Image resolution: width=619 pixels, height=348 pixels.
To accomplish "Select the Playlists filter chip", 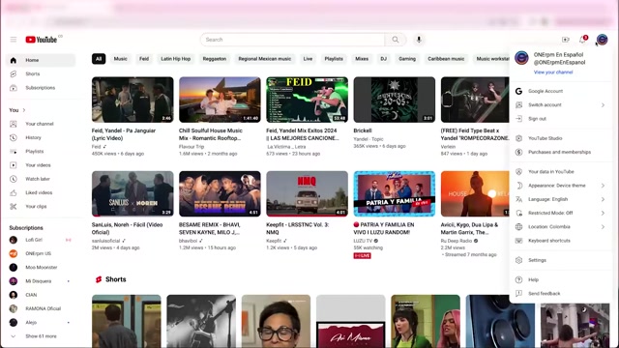I will click(x=334, y=59).
